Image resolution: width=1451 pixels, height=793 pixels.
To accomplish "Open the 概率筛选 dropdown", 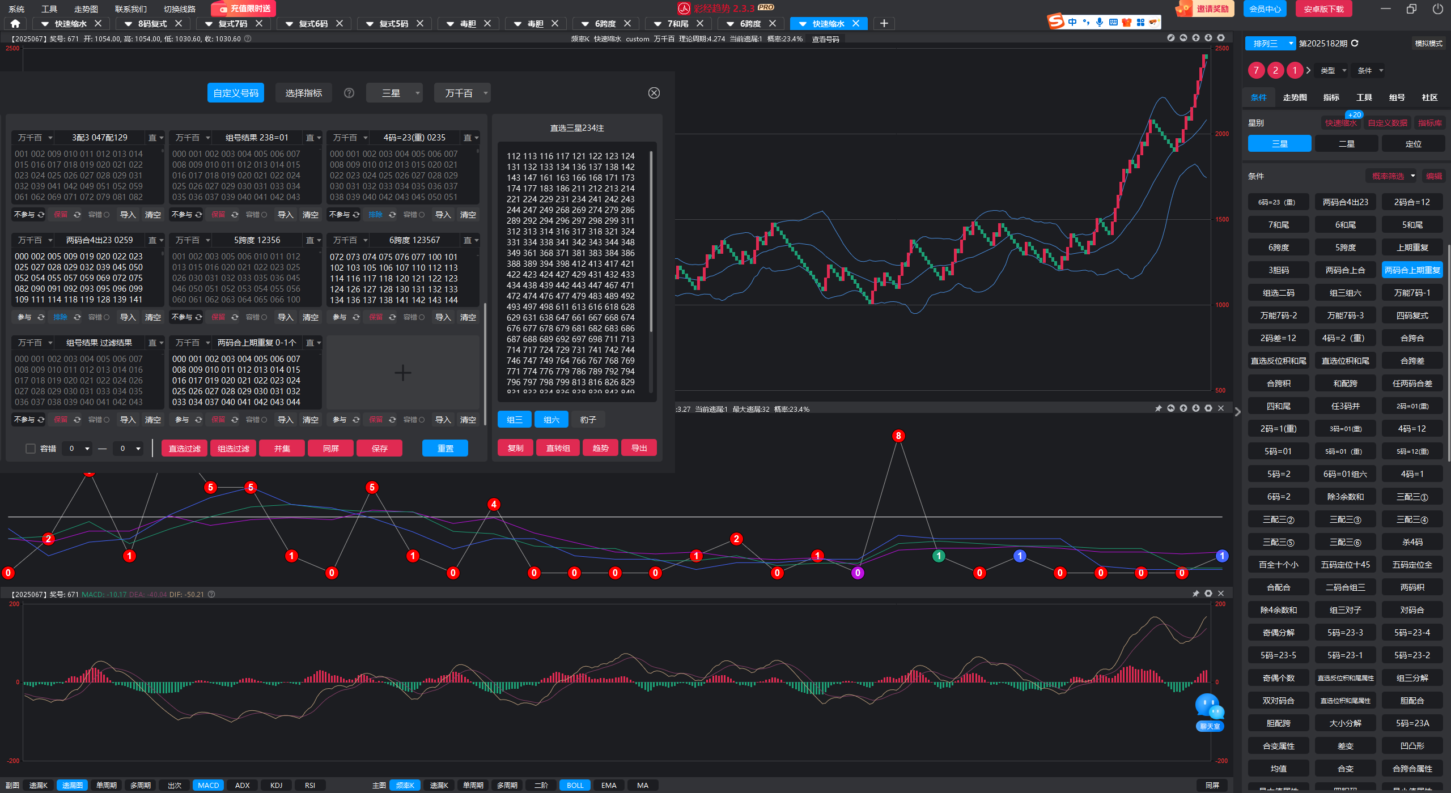I will tap(1392, 176).
